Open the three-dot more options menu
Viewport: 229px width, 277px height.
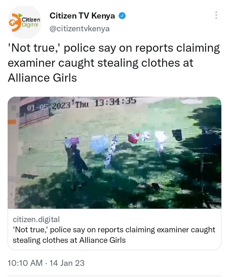click(216, 15)
